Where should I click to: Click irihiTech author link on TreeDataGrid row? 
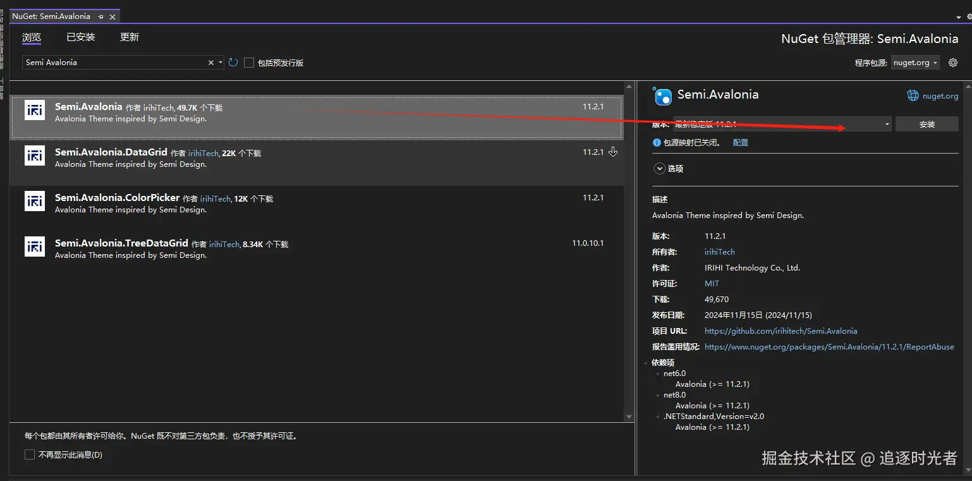click(224, 245)
